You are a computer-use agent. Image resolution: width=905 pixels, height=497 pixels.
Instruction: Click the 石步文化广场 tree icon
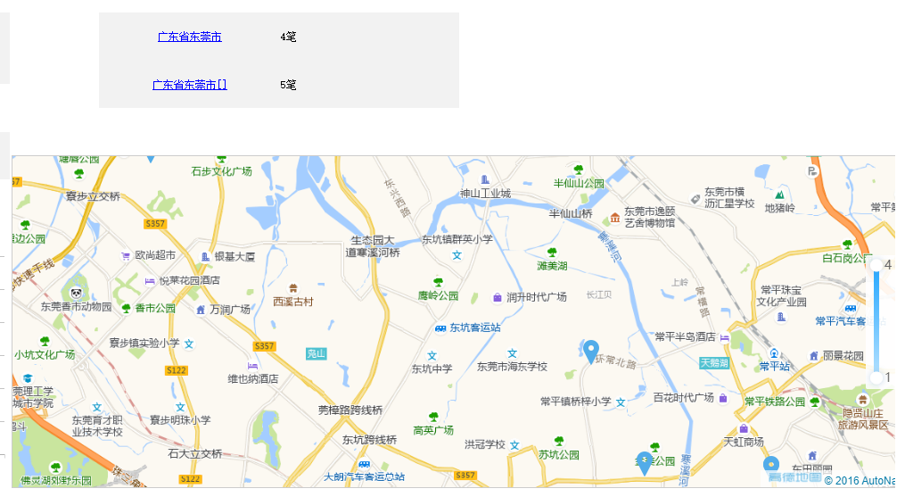[x=221, y=160]
